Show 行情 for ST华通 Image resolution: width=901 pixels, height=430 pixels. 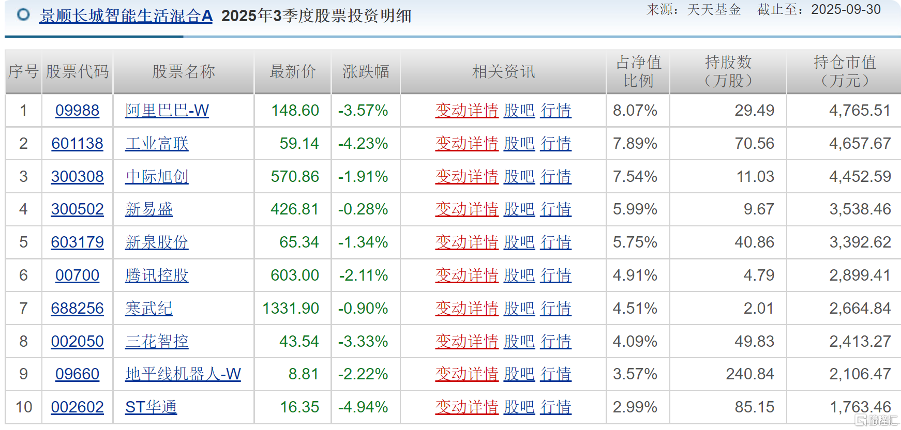(x=556, y=407)
